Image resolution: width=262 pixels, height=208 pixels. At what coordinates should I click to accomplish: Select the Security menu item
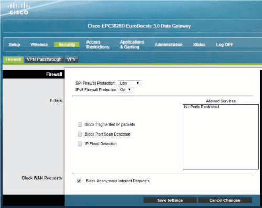pos(67,45)
